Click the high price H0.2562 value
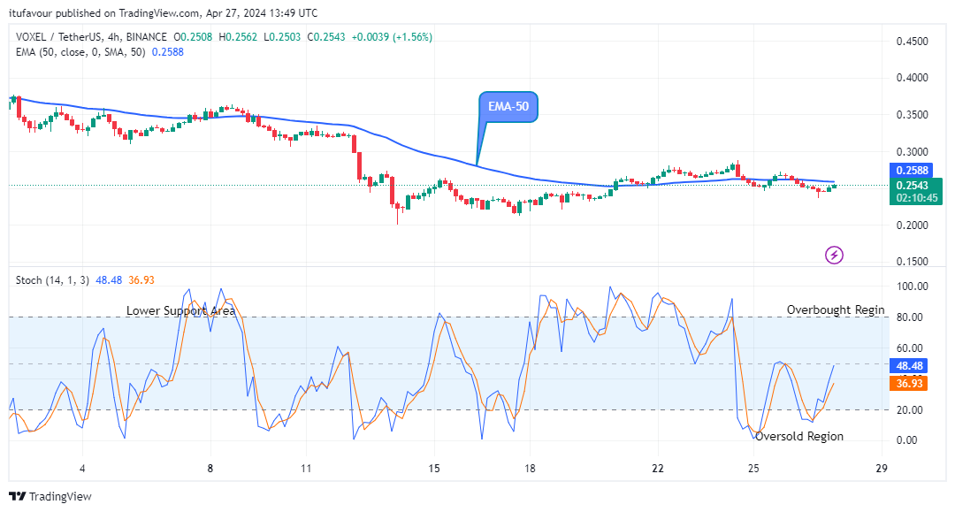Image resolution: width=955 pixels, height=512 pixels. (238, 37)
